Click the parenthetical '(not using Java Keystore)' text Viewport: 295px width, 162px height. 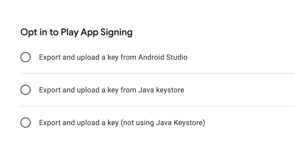(x=163, y=123)
